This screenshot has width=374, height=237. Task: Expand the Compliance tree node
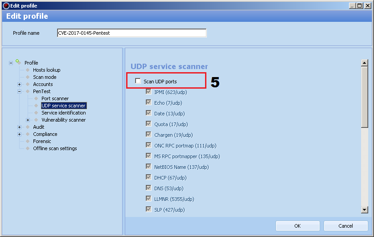[20, 134]
